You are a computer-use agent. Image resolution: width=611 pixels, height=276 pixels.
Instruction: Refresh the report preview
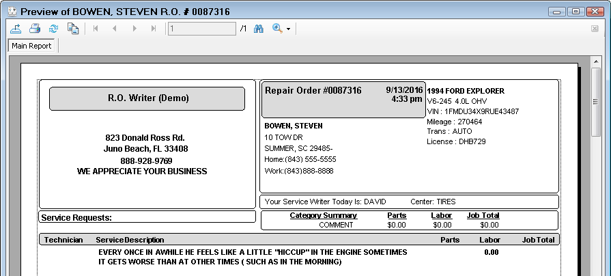coord(54,29)
